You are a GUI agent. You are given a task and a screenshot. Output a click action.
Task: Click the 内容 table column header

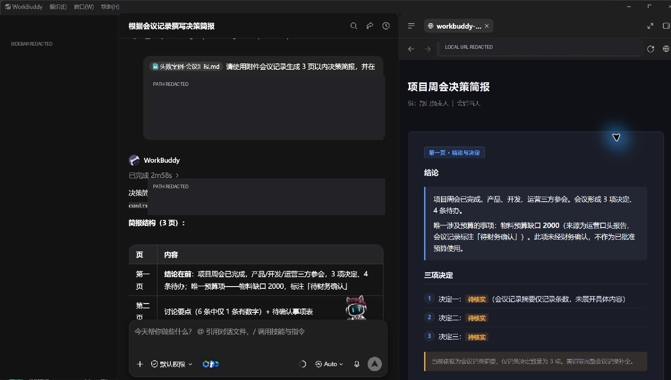[x=171, y=255]
